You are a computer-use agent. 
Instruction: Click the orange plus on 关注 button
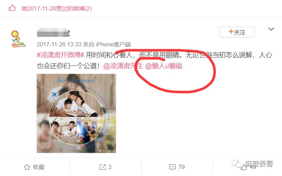point(231,32)
